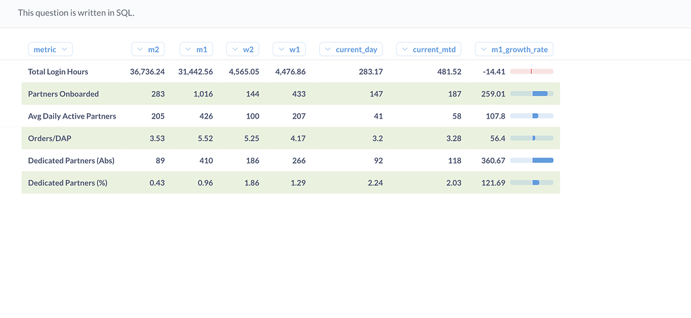Image resolution: width=691 pixels, height=318 pixels.
Task: Click the -14.41 growth rate value
Action: (494, 71)
